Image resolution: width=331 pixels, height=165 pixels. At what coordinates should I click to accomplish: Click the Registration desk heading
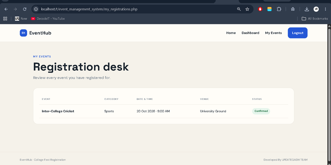[81, 67]
